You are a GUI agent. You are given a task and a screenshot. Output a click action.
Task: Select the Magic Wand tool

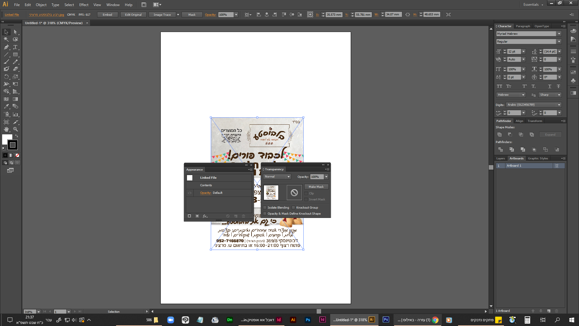click(x=6, y=39)
